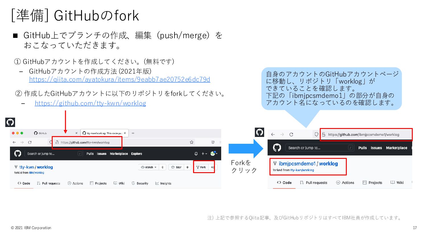Click the bookmark star in left address bar
Screen dimensions: 427x240
tap(192, 142)
